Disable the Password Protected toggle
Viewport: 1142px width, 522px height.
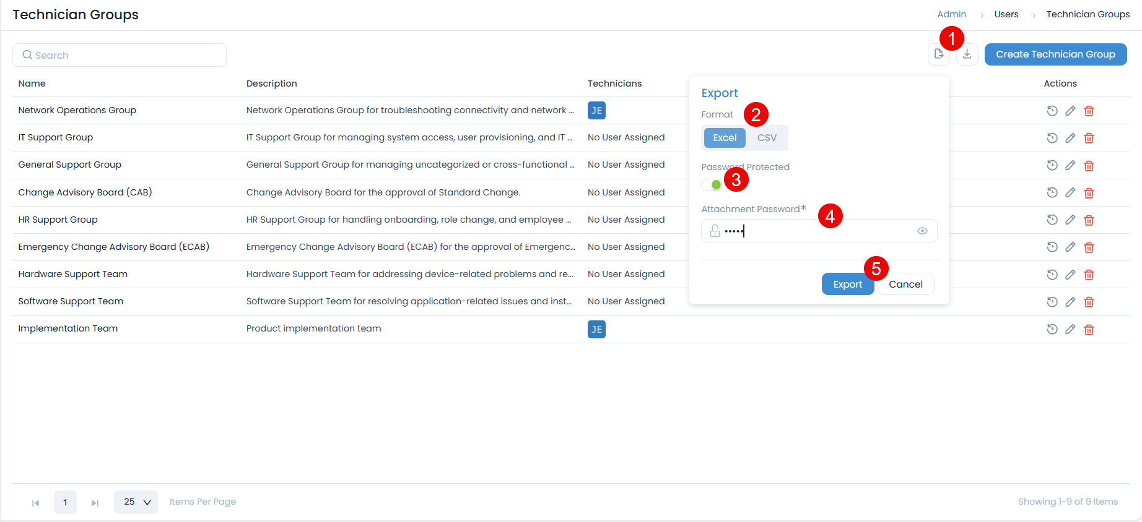point(712,184)
